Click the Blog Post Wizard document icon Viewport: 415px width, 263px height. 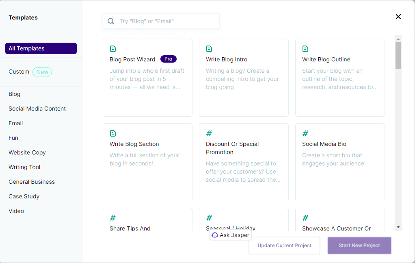[x=113, y=48]
